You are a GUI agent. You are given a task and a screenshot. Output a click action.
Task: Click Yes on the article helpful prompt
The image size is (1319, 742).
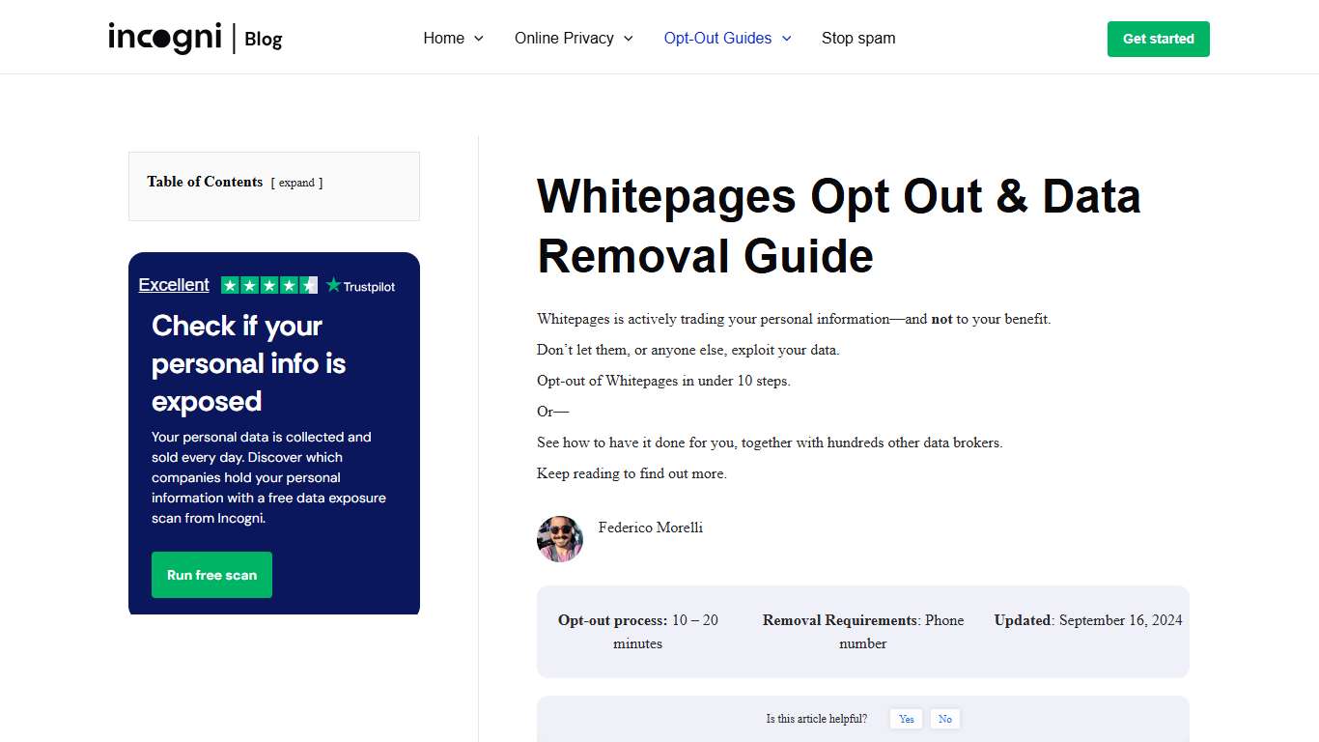click(x=906, y=719)
